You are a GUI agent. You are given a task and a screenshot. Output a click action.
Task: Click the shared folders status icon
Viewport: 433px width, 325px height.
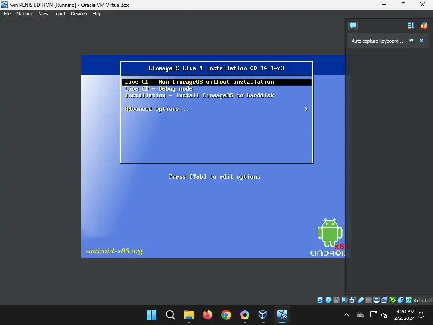coord(368,300)
